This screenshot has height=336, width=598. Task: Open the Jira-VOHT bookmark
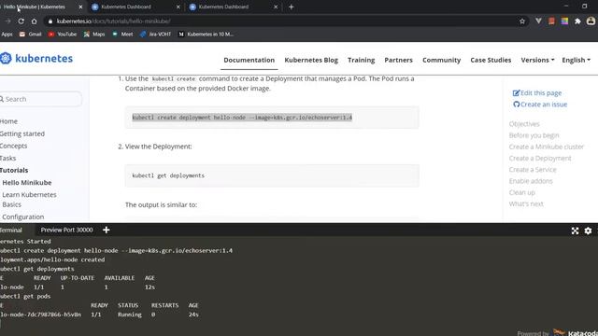(x=156, y=35)
